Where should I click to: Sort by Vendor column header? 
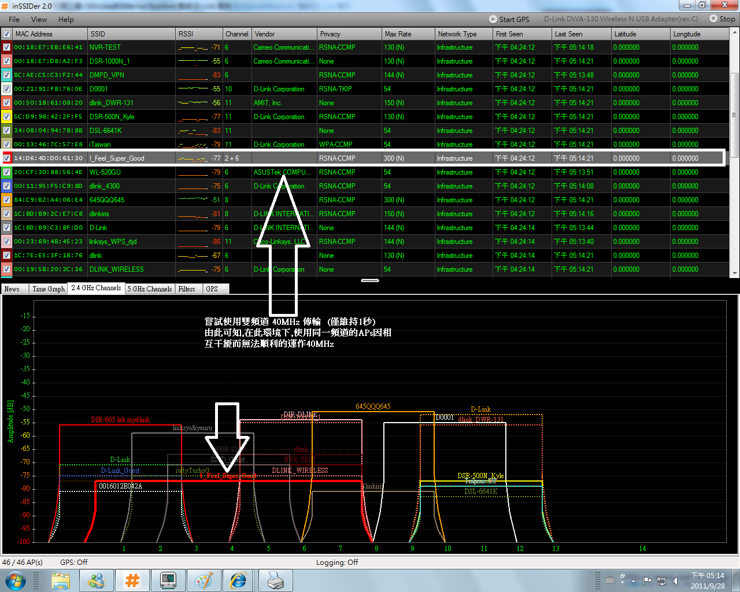284,34
